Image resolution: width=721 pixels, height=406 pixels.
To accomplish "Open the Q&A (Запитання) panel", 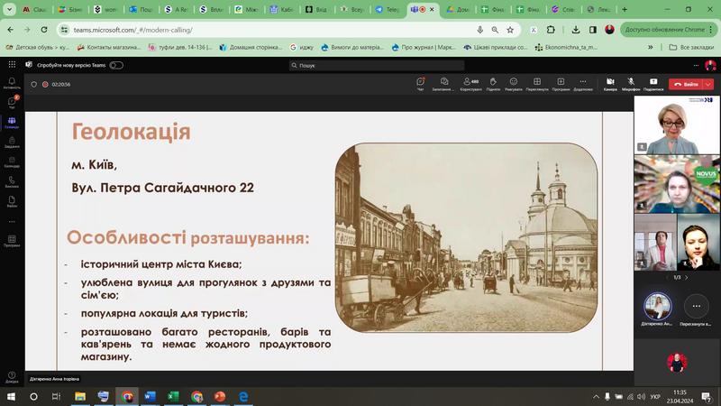I will pyautogui.click(x=443, y=84).
